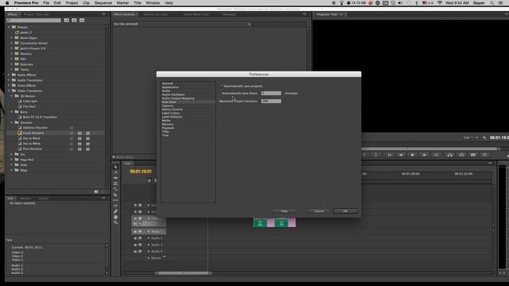This screenshot has height=286, width=509.
Task: Click the New Custom Bin icon in Effects panel
Action: [x=96, y=191]
